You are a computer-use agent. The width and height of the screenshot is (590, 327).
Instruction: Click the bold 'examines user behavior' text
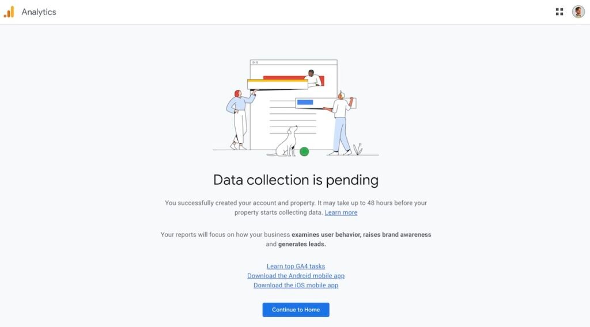pos(326,234)
